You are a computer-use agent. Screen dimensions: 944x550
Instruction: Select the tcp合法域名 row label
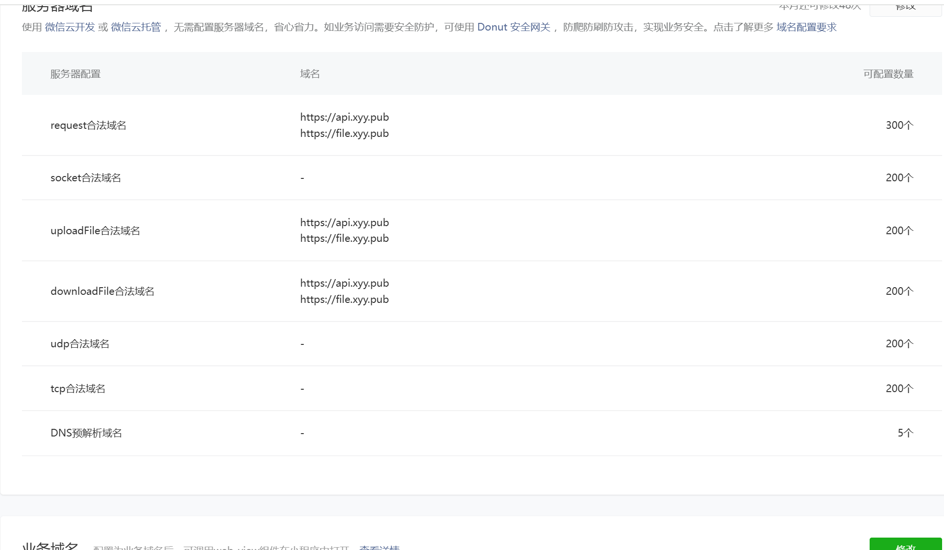click(78, 389)
